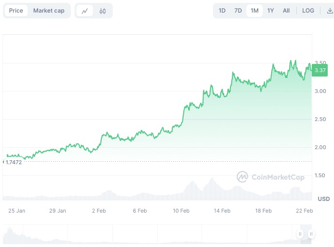
Task: Download the chart data
Action: click(330, 11)
